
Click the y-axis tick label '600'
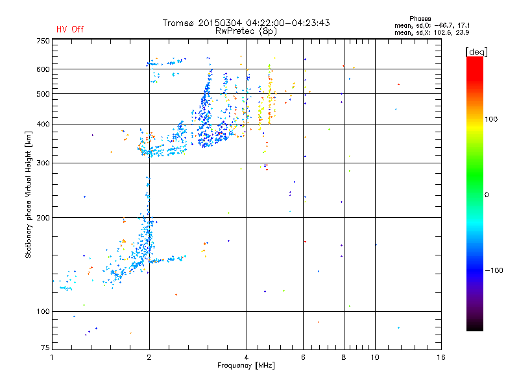coord(43,69)
